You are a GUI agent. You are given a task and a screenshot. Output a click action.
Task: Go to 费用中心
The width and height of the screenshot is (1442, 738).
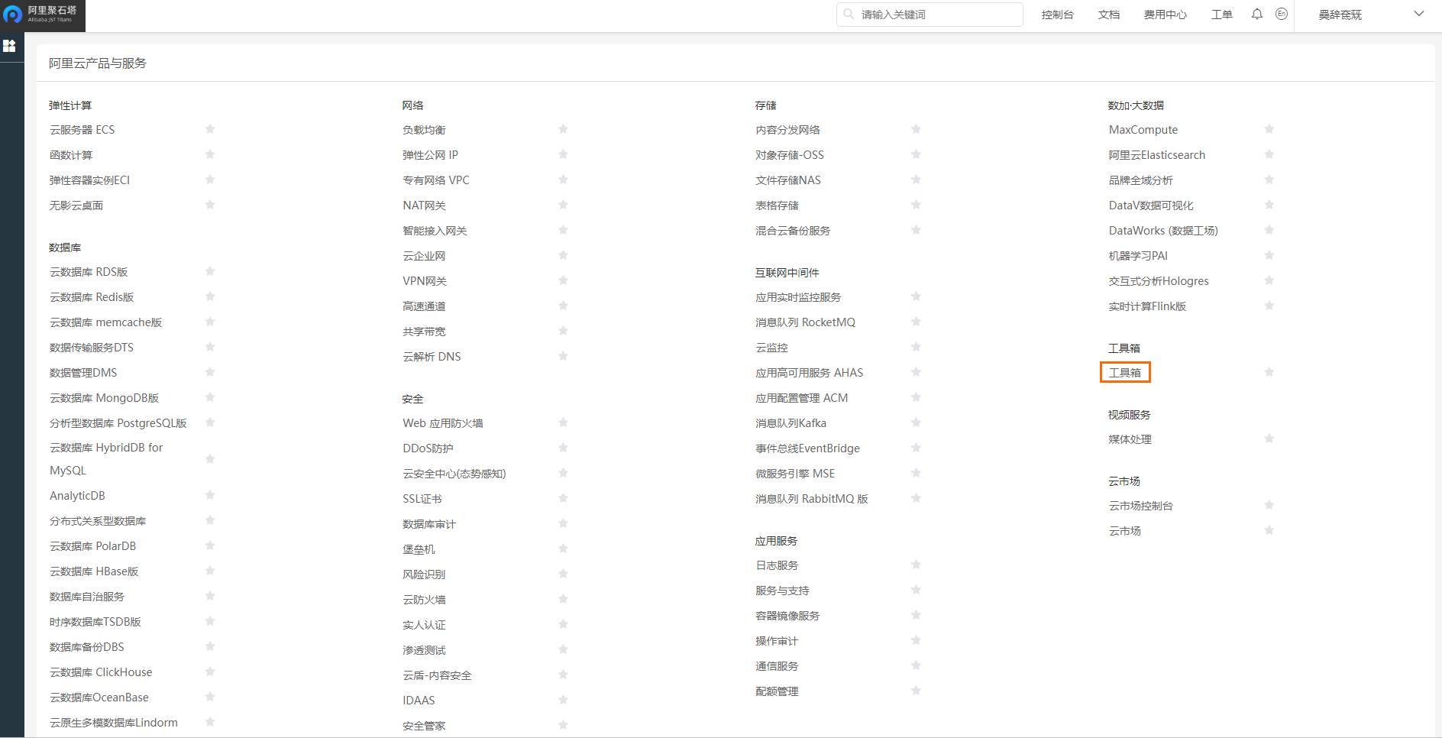[x=1166, y=15]
